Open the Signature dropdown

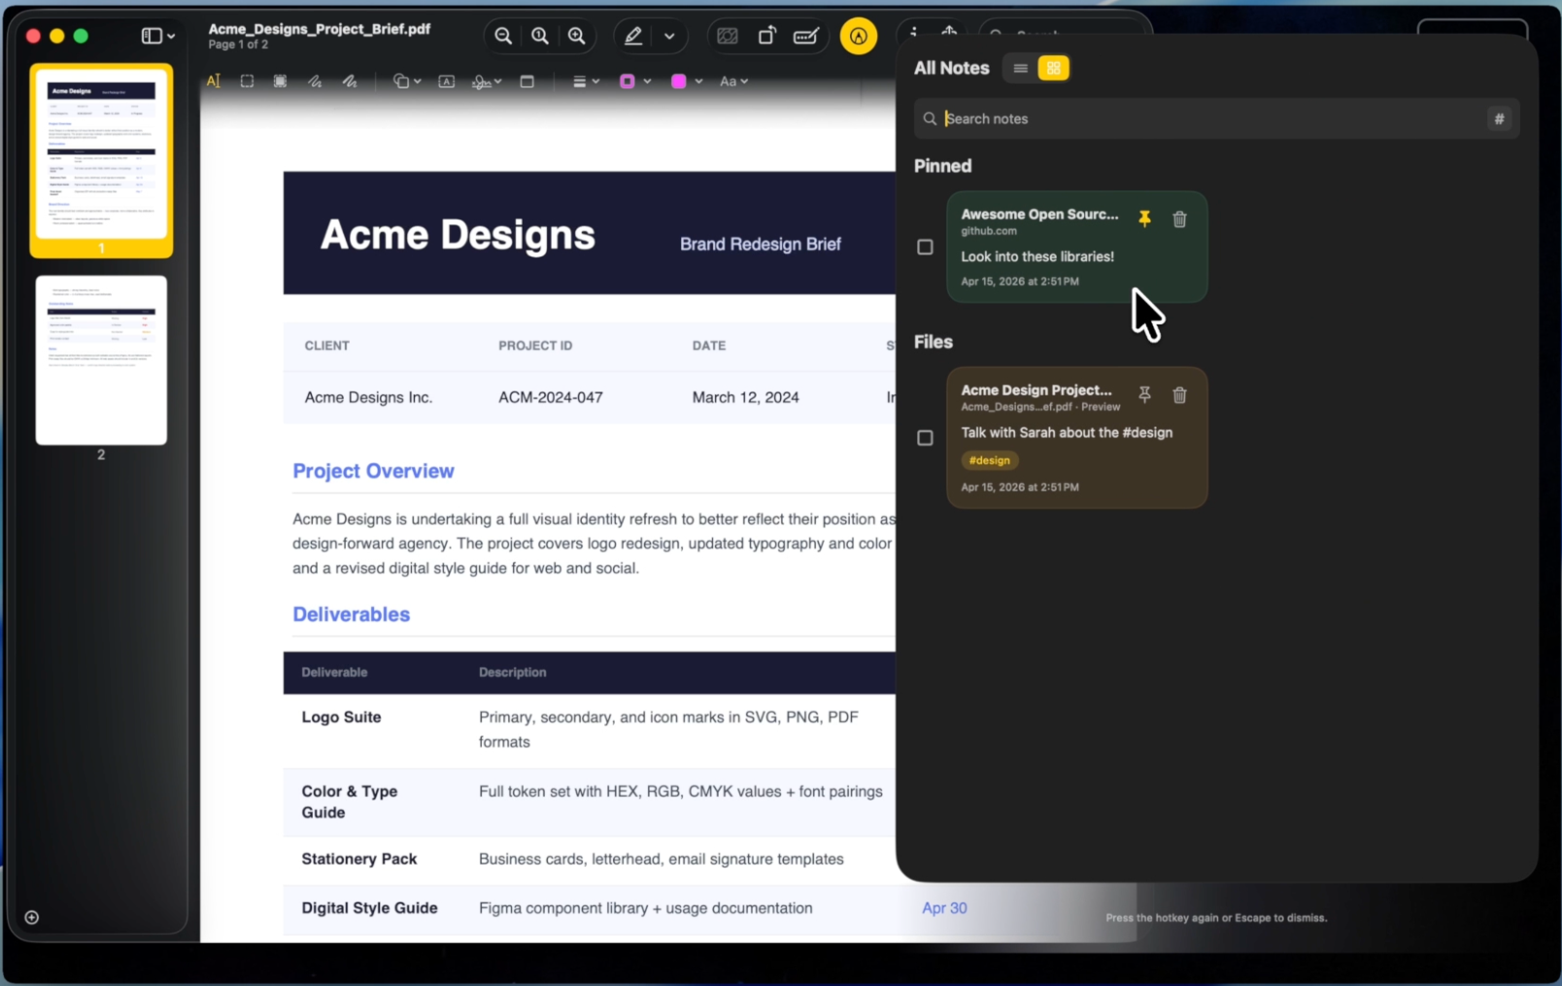487,82
